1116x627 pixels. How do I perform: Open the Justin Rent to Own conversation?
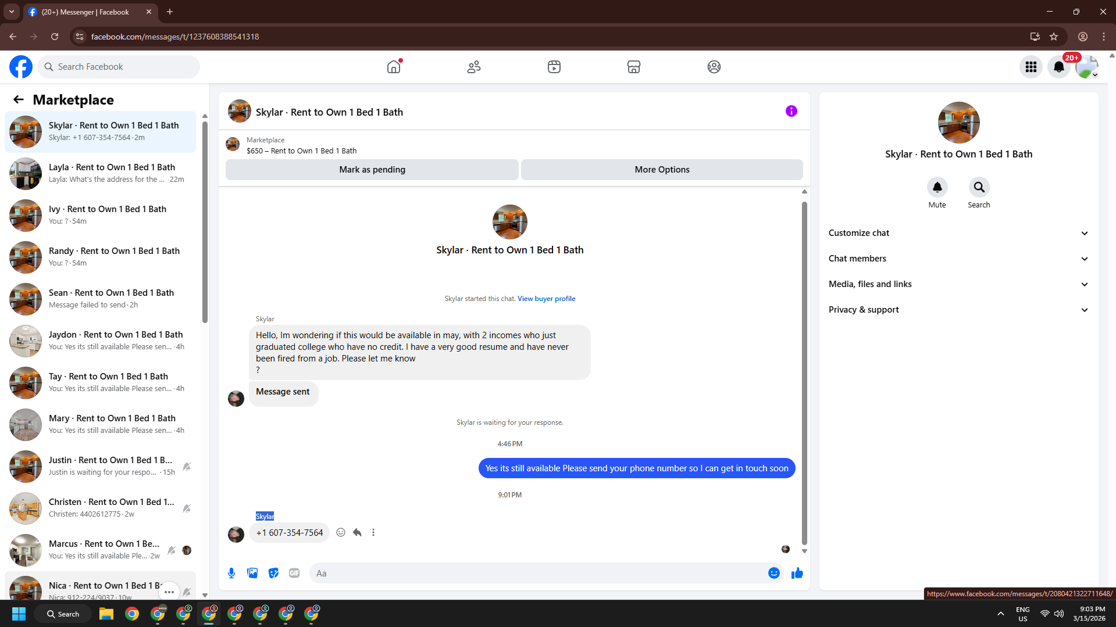[x=101, y=466]
